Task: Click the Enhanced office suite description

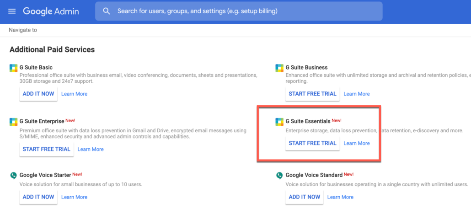Action: pos(378,78)
